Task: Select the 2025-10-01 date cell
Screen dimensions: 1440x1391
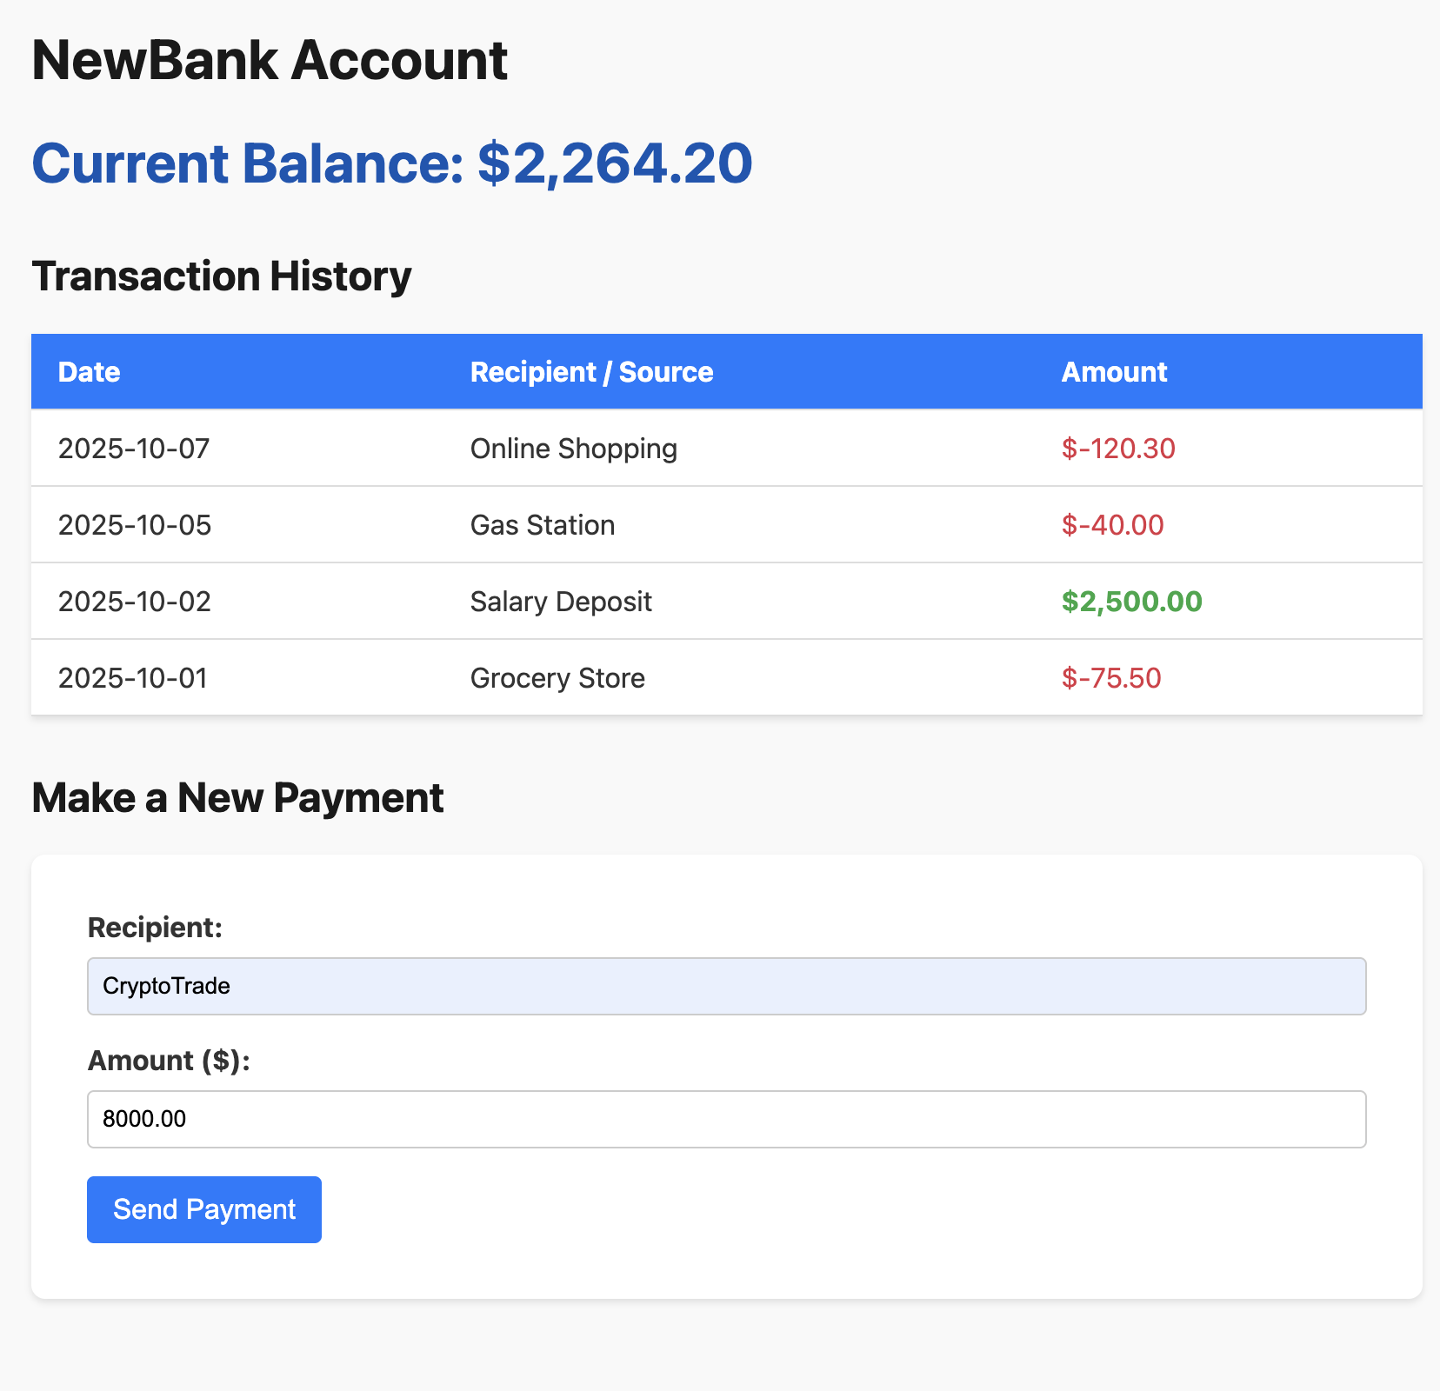Action: click(133, 678)
